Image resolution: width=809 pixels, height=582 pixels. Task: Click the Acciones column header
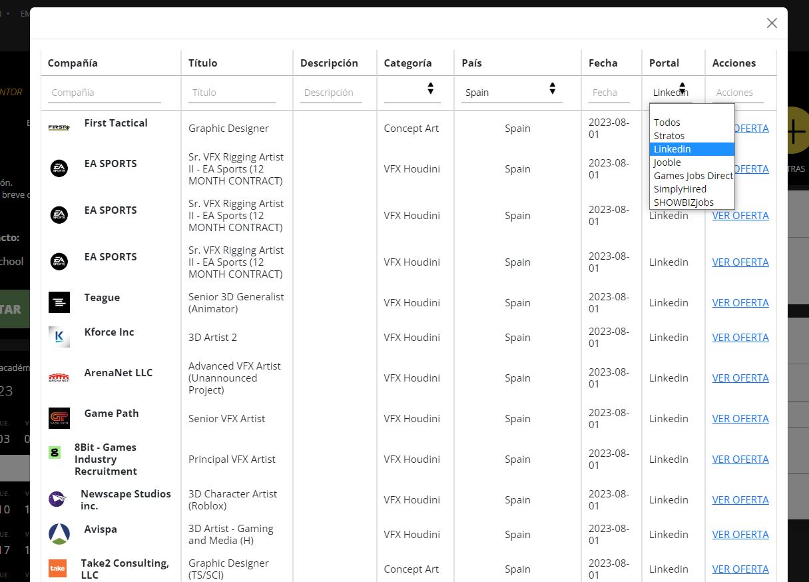pyautogui.click(x=734, y=63)
